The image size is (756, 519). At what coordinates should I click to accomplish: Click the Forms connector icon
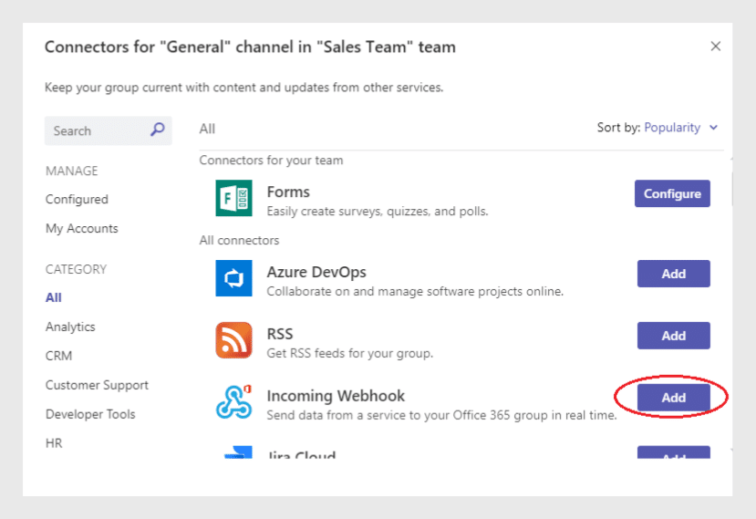pos(233,198)
